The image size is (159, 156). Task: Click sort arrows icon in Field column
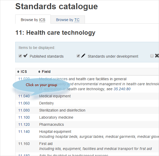39,72
